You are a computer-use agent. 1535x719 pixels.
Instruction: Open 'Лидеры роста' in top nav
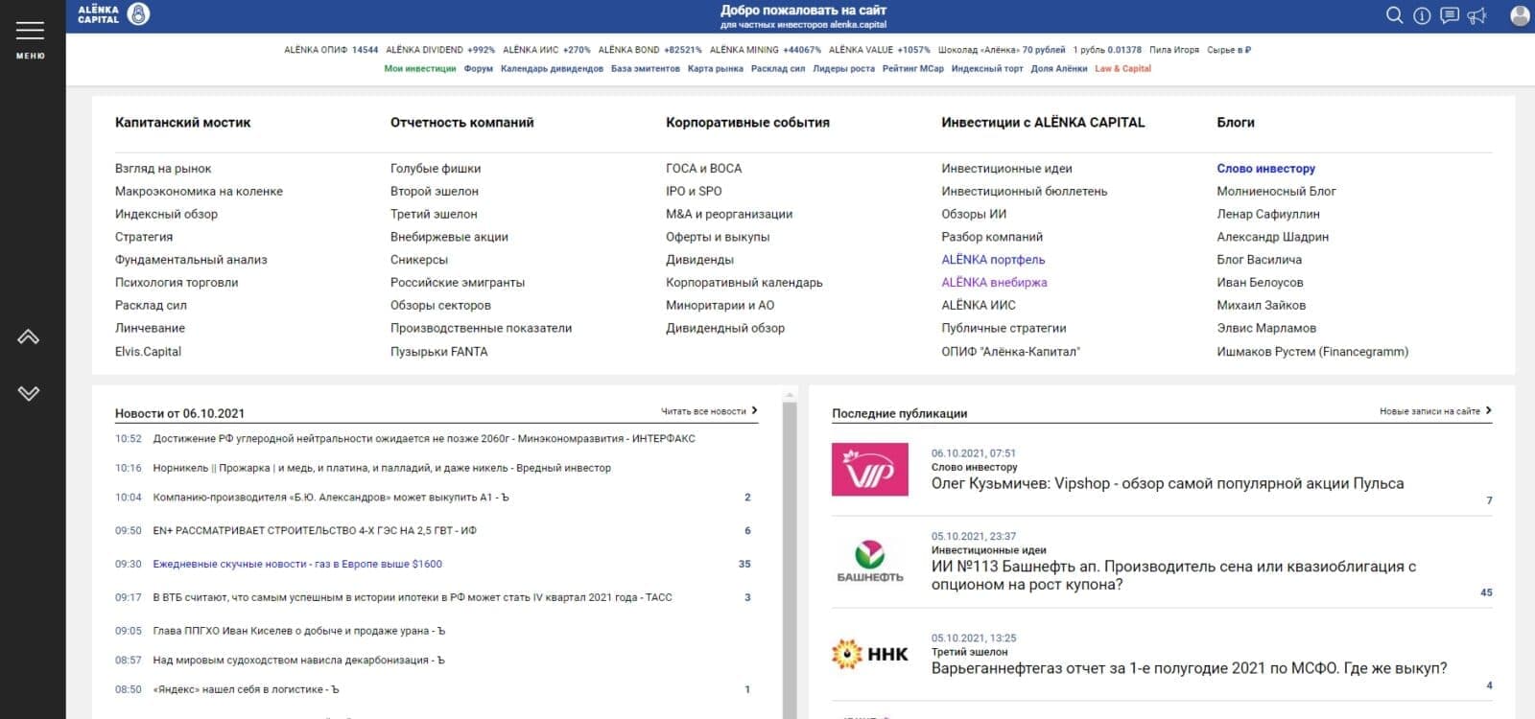pyautogui.click(x=843, y=69)
